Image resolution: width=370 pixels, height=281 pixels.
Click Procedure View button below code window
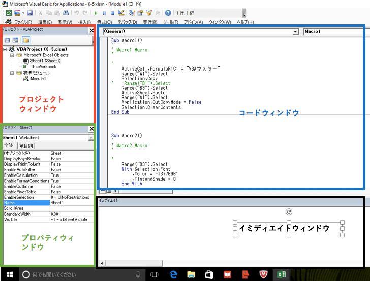tap(103, 192)
